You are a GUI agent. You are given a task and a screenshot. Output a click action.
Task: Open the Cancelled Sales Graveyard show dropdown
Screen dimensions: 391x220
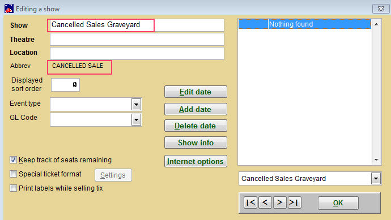click(376, 179)
